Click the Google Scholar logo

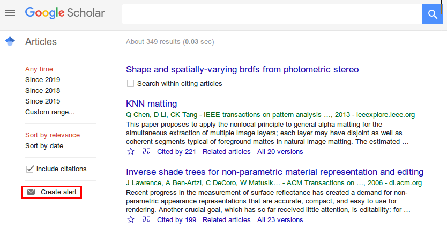point(65,13)
